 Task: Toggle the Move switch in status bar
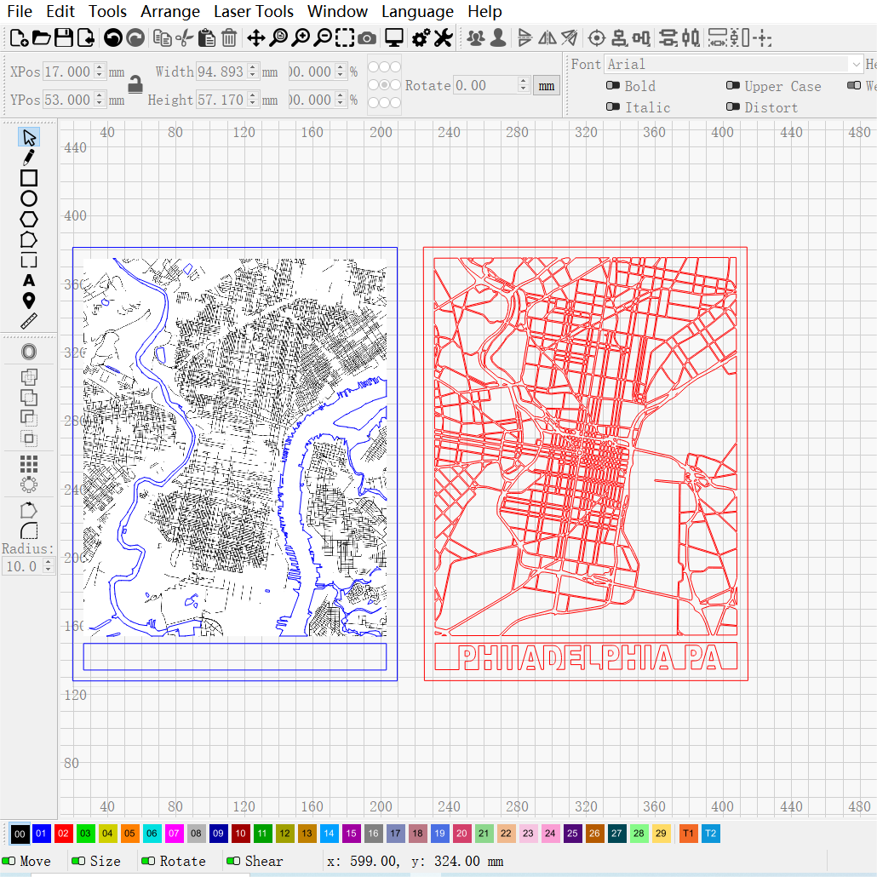[x=9, y=861]
